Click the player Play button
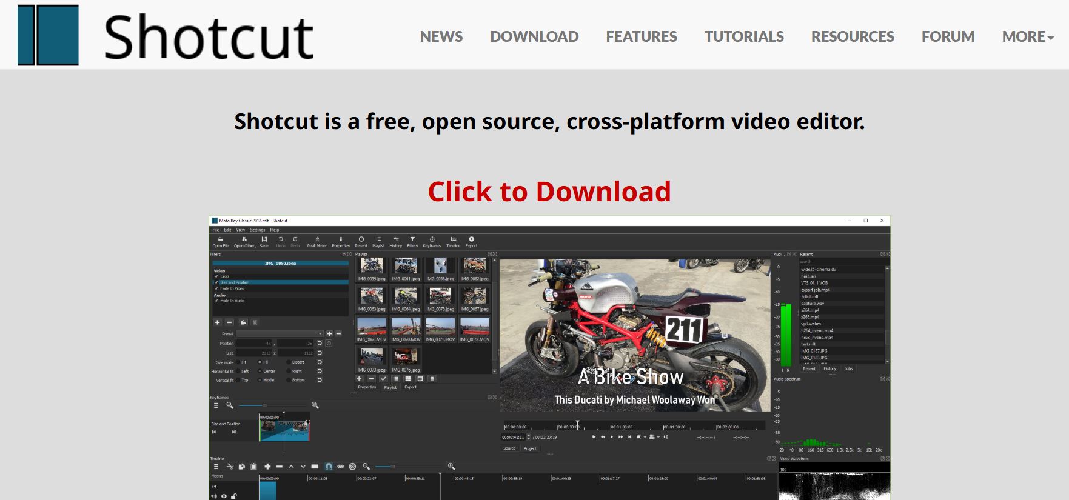Image resolution: width=1069 pixels, height=500 pixels. tap(611, 437)
